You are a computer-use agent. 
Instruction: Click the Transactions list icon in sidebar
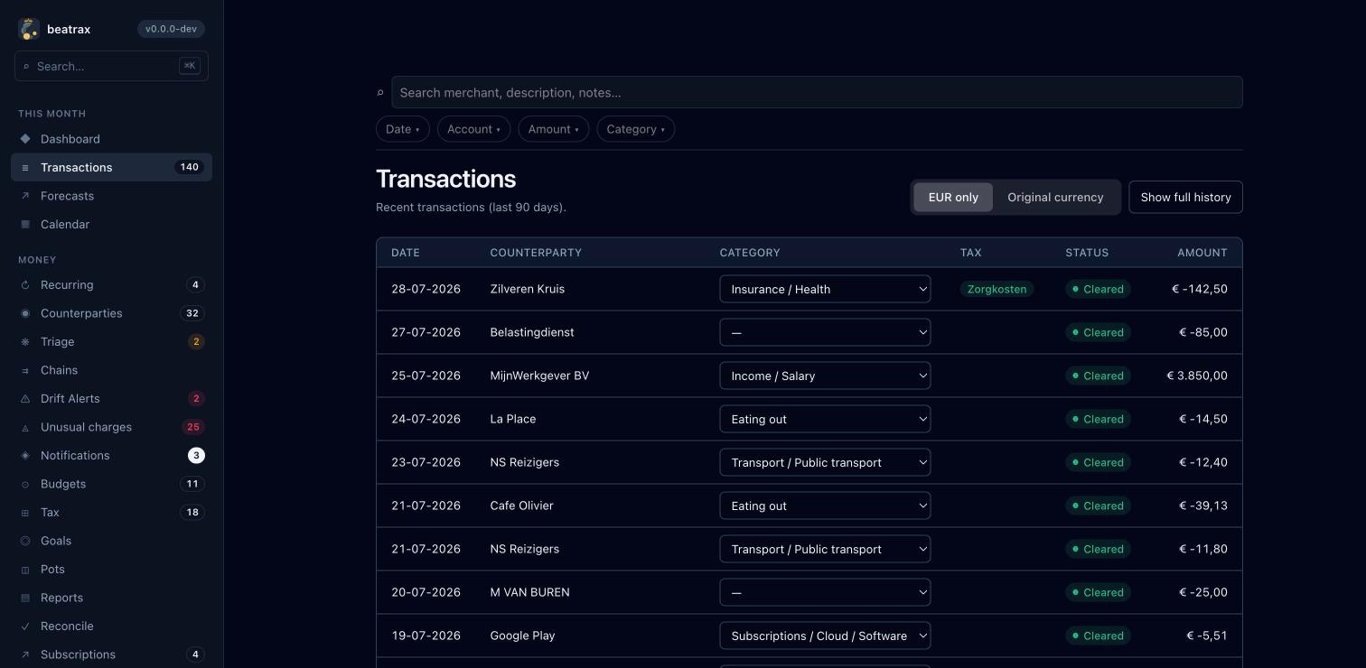click(x=25, y=168)
